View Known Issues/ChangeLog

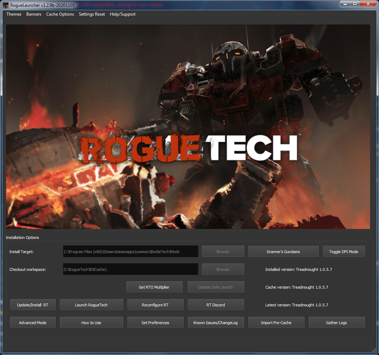[215, 322]
